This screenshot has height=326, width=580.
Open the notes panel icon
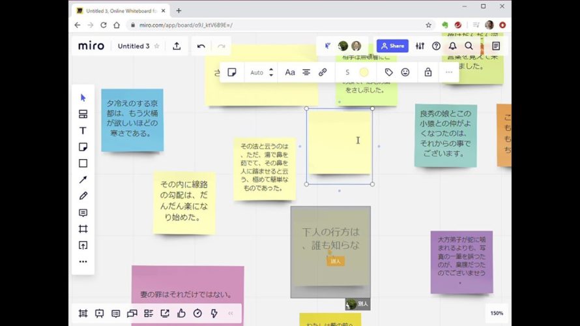pyautogui.click(x=496, y=46)
